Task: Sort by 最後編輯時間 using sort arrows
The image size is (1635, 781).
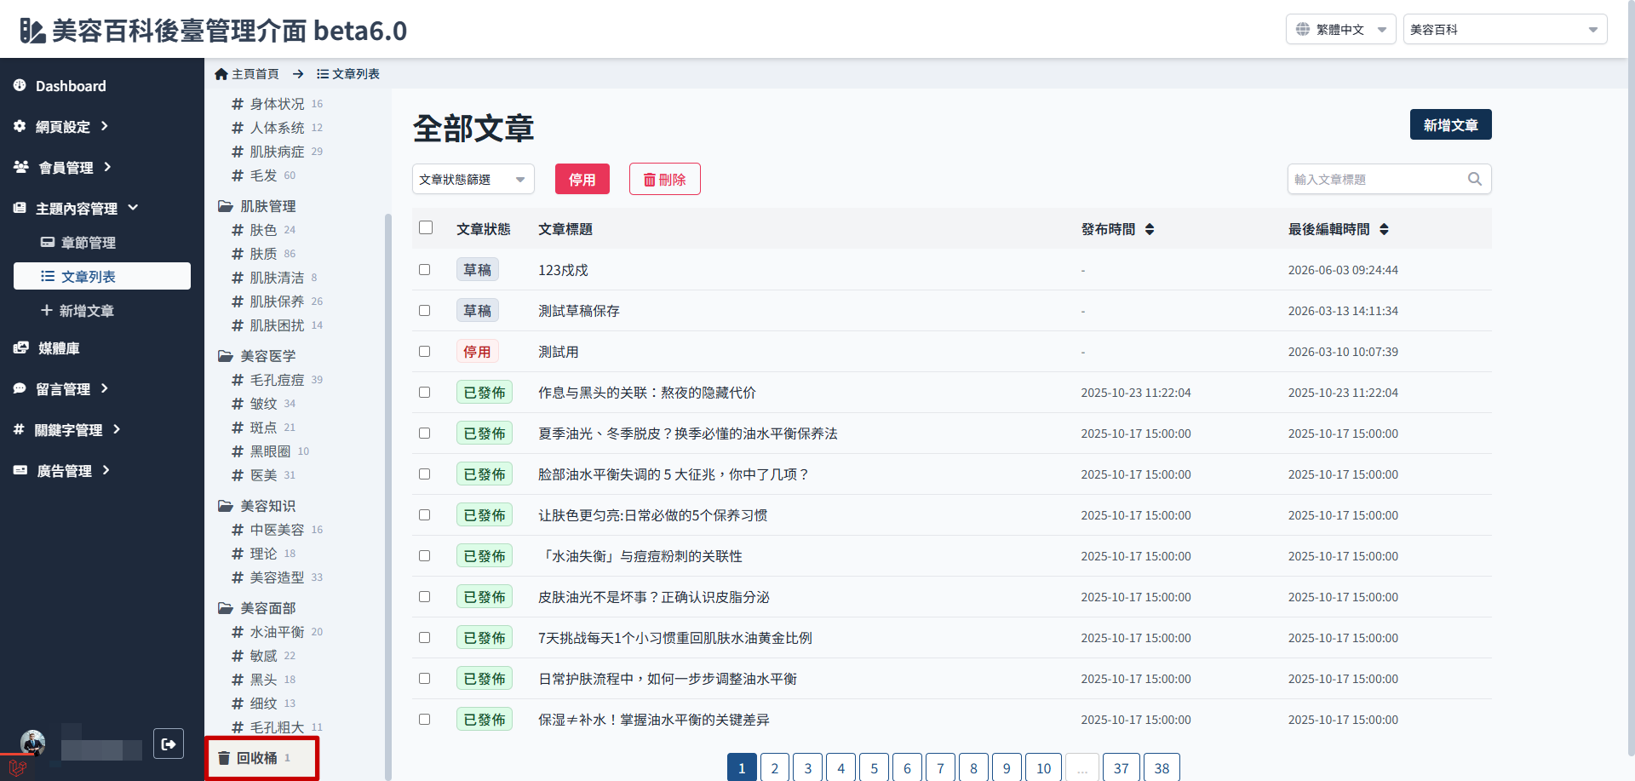Action: click(1384, 229)
